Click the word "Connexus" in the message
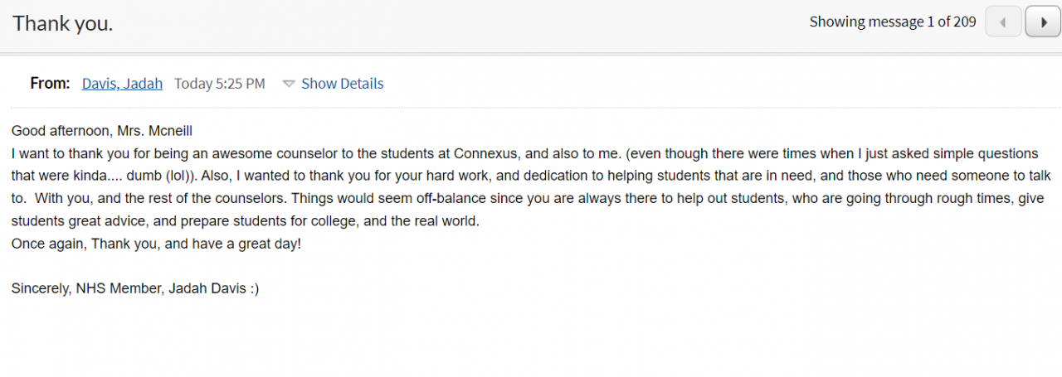1062x377 pixels. coord(487,153)
